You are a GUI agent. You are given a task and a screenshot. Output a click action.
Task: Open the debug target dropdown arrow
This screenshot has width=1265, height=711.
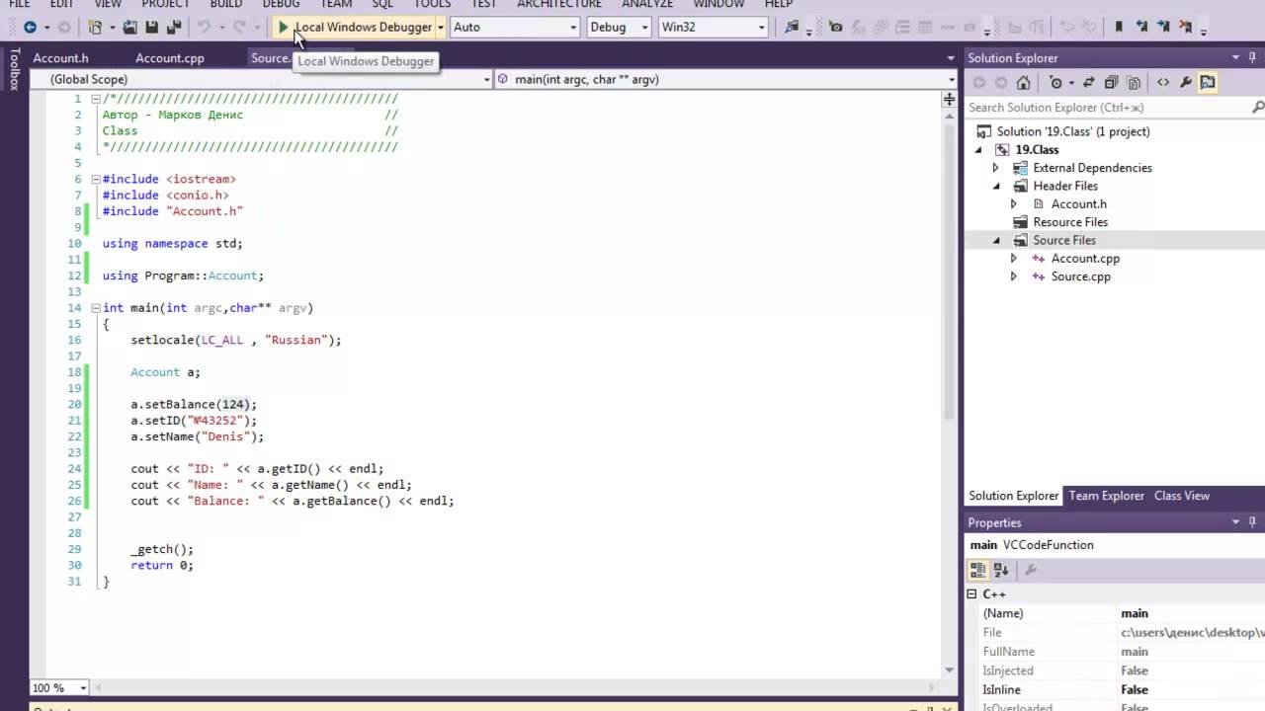[x=440, y=28]
